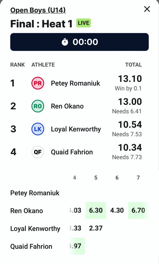Click the RO avatar badge
This screenshot has height=264, width=159.
38,106
